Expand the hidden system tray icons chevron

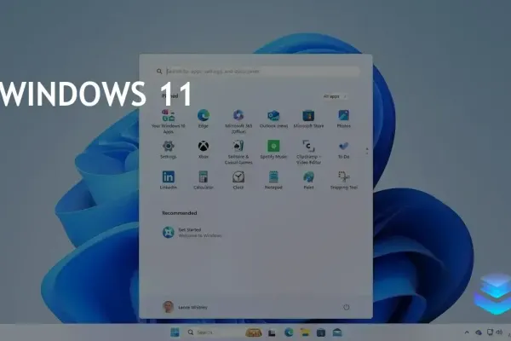coord(467,332)
